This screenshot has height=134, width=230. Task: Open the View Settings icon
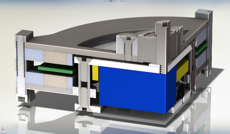click(x=125, y=1)
